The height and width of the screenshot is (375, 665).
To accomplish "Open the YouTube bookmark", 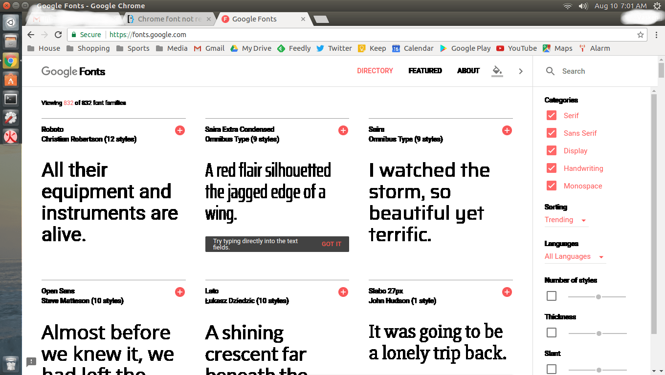I will coord(516,48).
